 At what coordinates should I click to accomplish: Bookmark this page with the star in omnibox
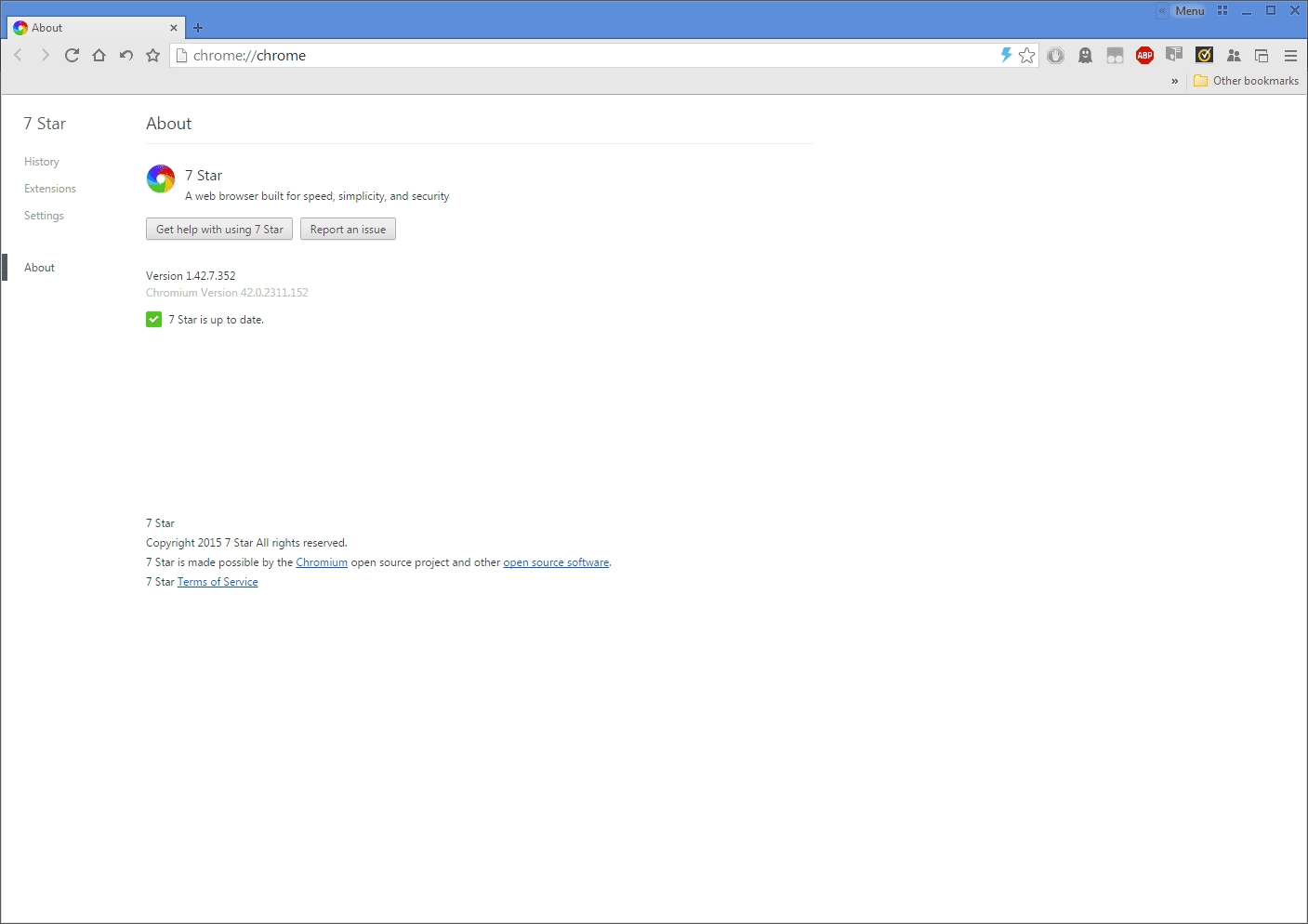[1026, 56]
